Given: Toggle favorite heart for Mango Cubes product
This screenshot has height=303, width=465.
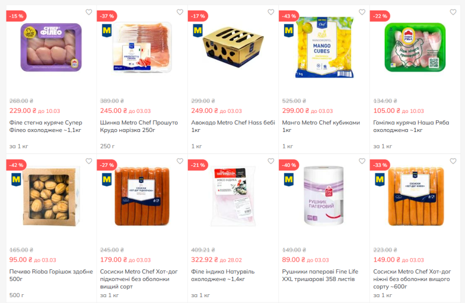Looking at the screenshot, I should pos(362,12).
